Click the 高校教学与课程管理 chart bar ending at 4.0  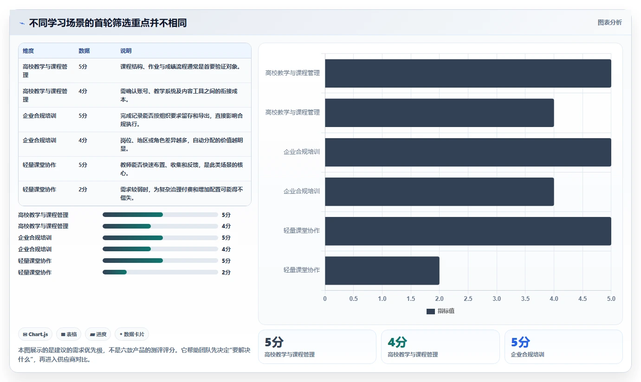pyautogui.click(x=440, y=113)
